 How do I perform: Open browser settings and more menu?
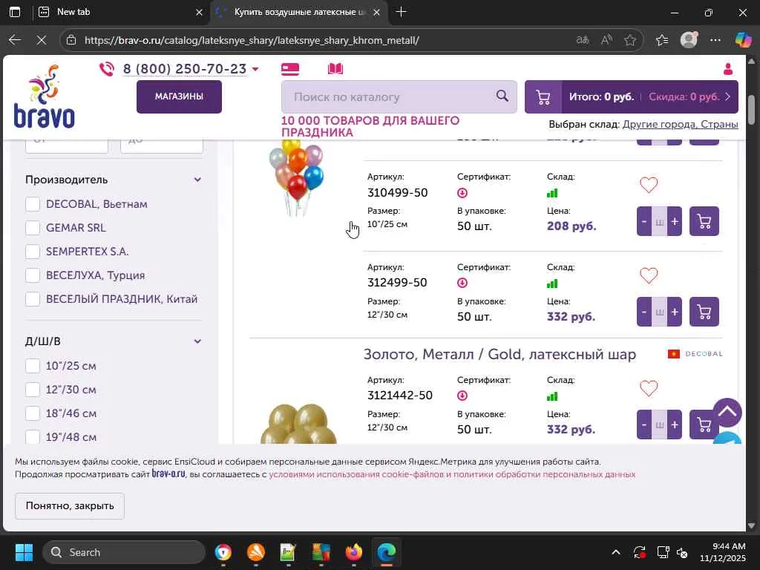point(715,40)
